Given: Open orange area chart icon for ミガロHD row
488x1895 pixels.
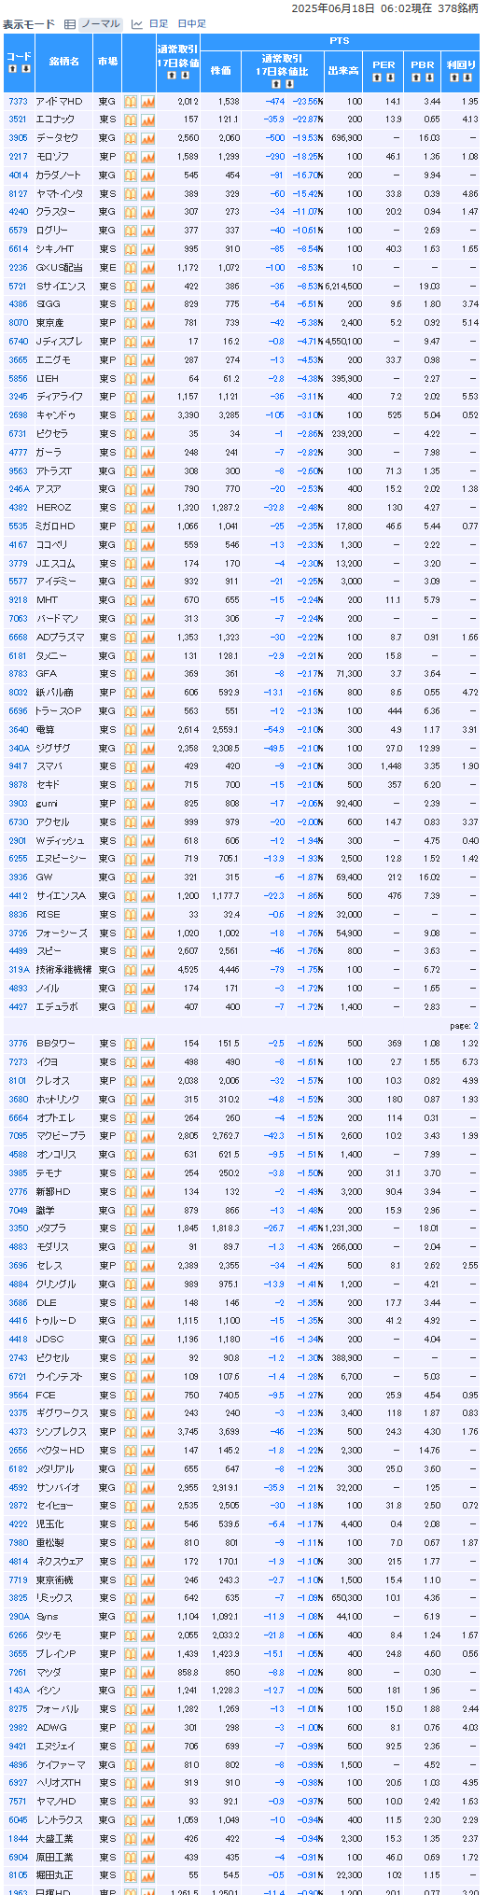Looking at the screenshot, I should click(x=147, y=526).
